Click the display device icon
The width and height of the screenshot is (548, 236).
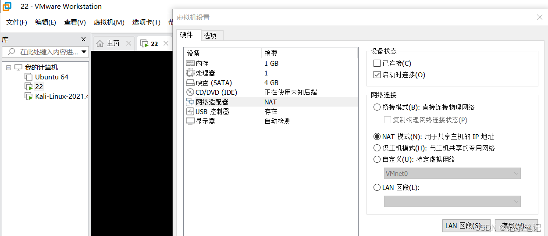click(x=190, y=121)
